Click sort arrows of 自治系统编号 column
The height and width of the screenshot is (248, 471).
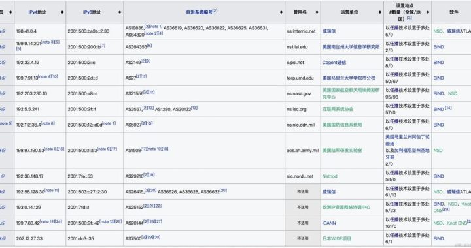click(281, 12)
